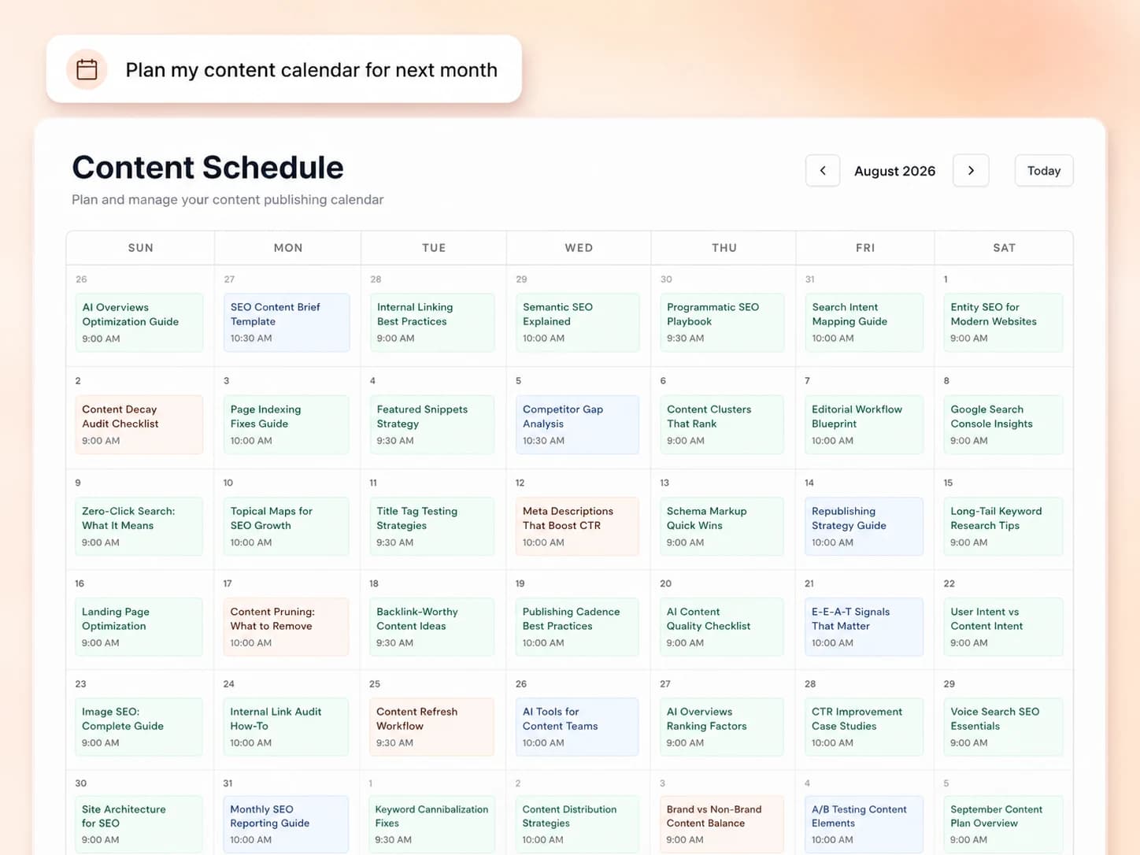This screenshot has width=1140, height=855.
Task: Open E-E-A-T Signals That Matter event
Action: [864, 627]
